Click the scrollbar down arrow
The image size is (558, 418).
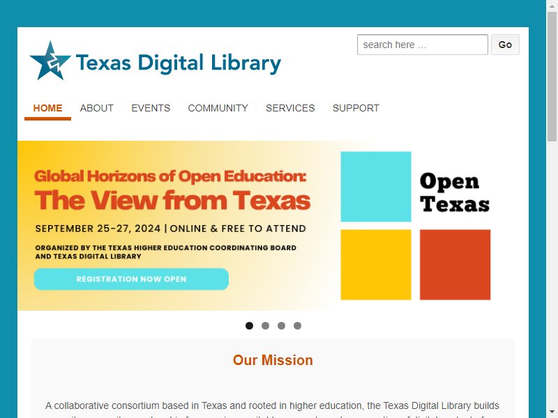[x=552, y=412]
